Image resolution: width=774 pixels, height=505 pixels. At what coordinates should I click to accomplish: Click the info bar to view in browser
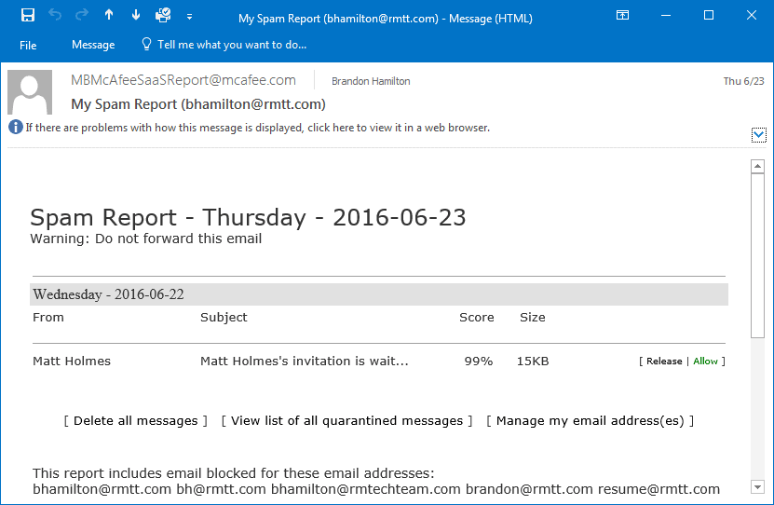[x=258, y=128]
